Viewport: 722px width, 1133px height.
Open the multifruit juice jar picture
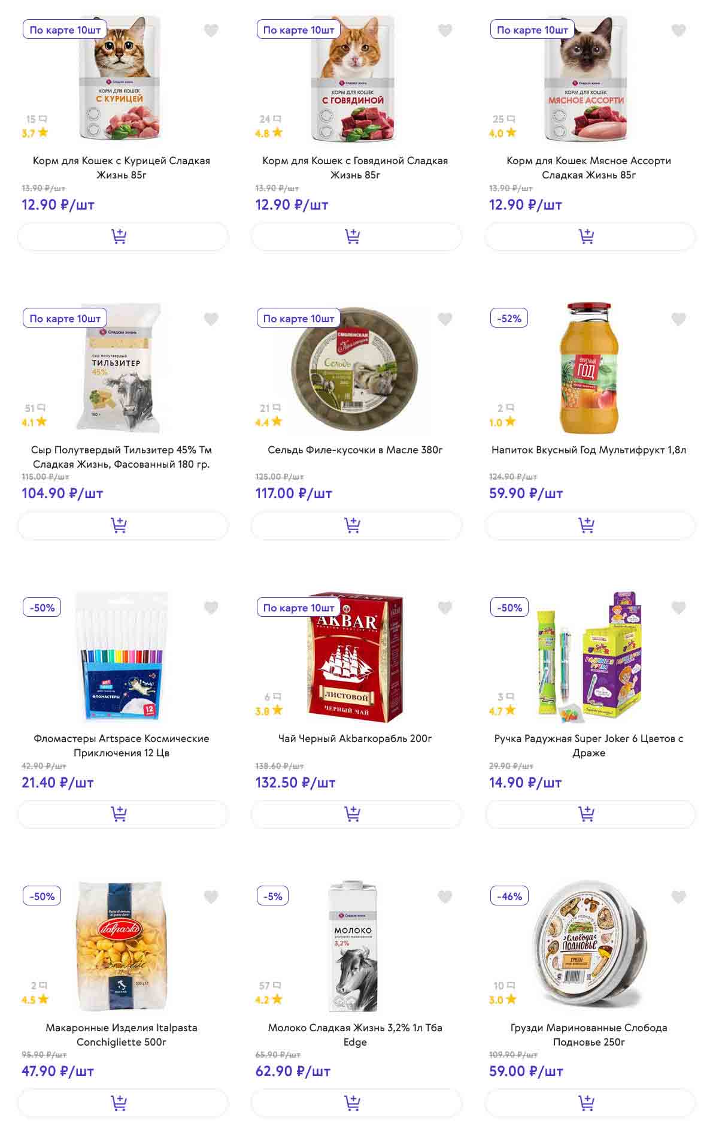point(588,368)
